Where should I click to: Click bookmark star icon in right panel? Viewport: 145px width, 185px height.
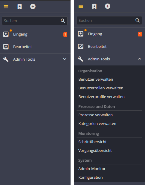click(94, 6)
